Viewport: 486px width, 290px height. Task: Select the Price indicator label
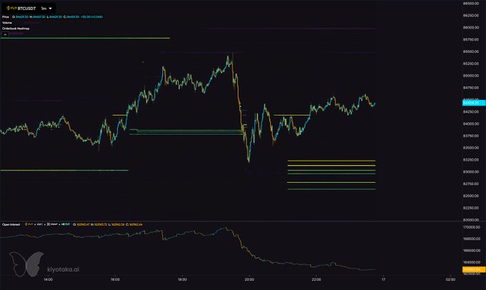[x=5, y=15]
